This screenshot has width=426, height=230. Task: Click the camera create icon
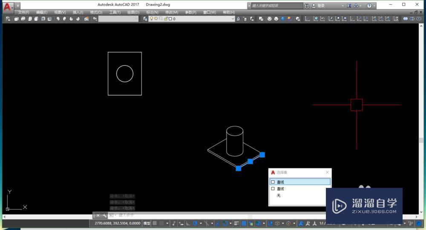click(x=86, y=19)
